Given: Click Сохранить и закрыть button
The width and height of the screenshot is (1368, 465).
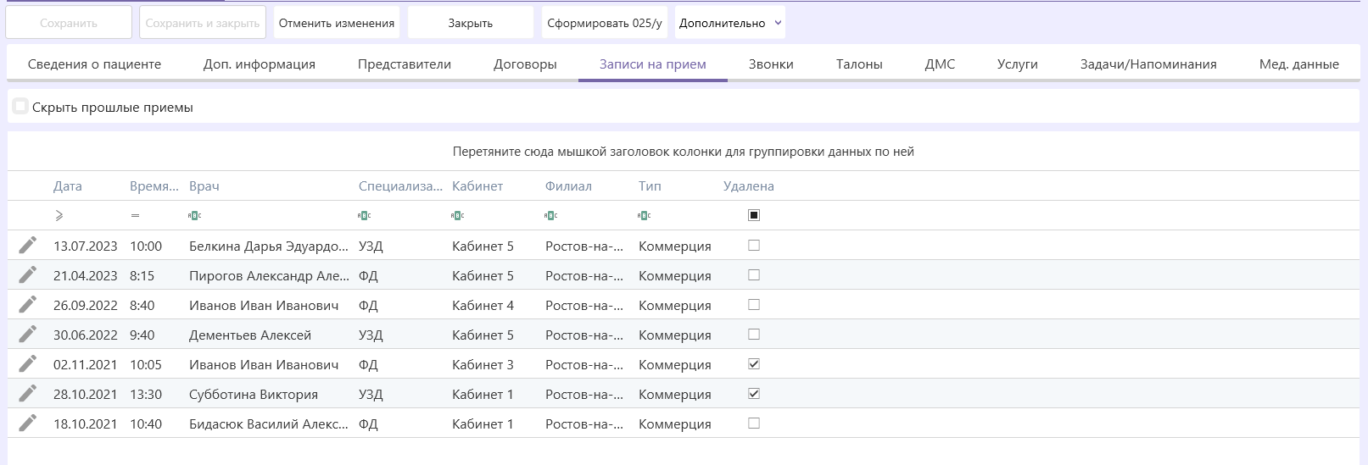Looking at the screenshot, I should pos(203,23).
